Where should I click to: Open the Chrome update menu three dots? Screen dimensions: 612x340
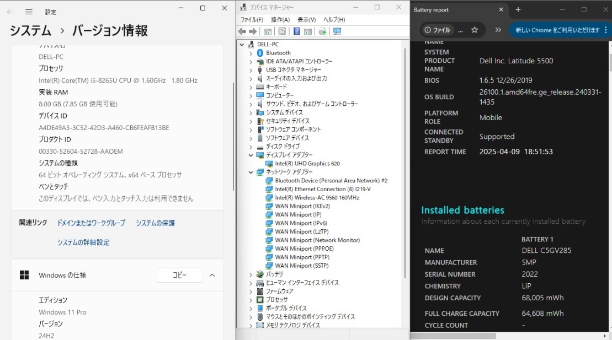(606, 30)
